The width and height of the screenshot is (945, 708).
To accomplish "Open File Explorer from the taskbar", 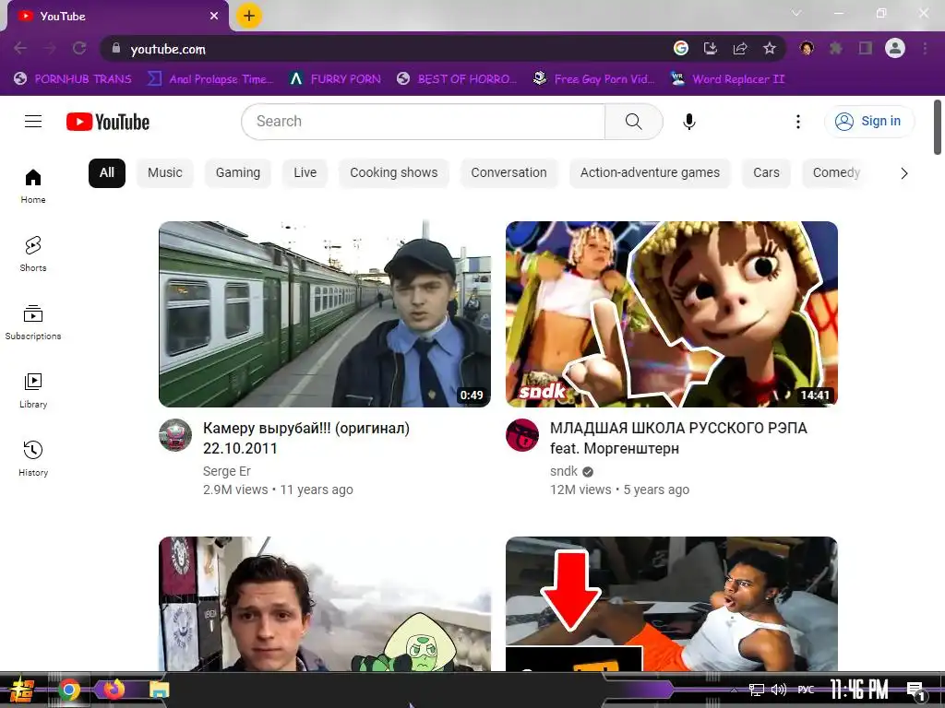I will pyautogui.click(x=159, y=690).
